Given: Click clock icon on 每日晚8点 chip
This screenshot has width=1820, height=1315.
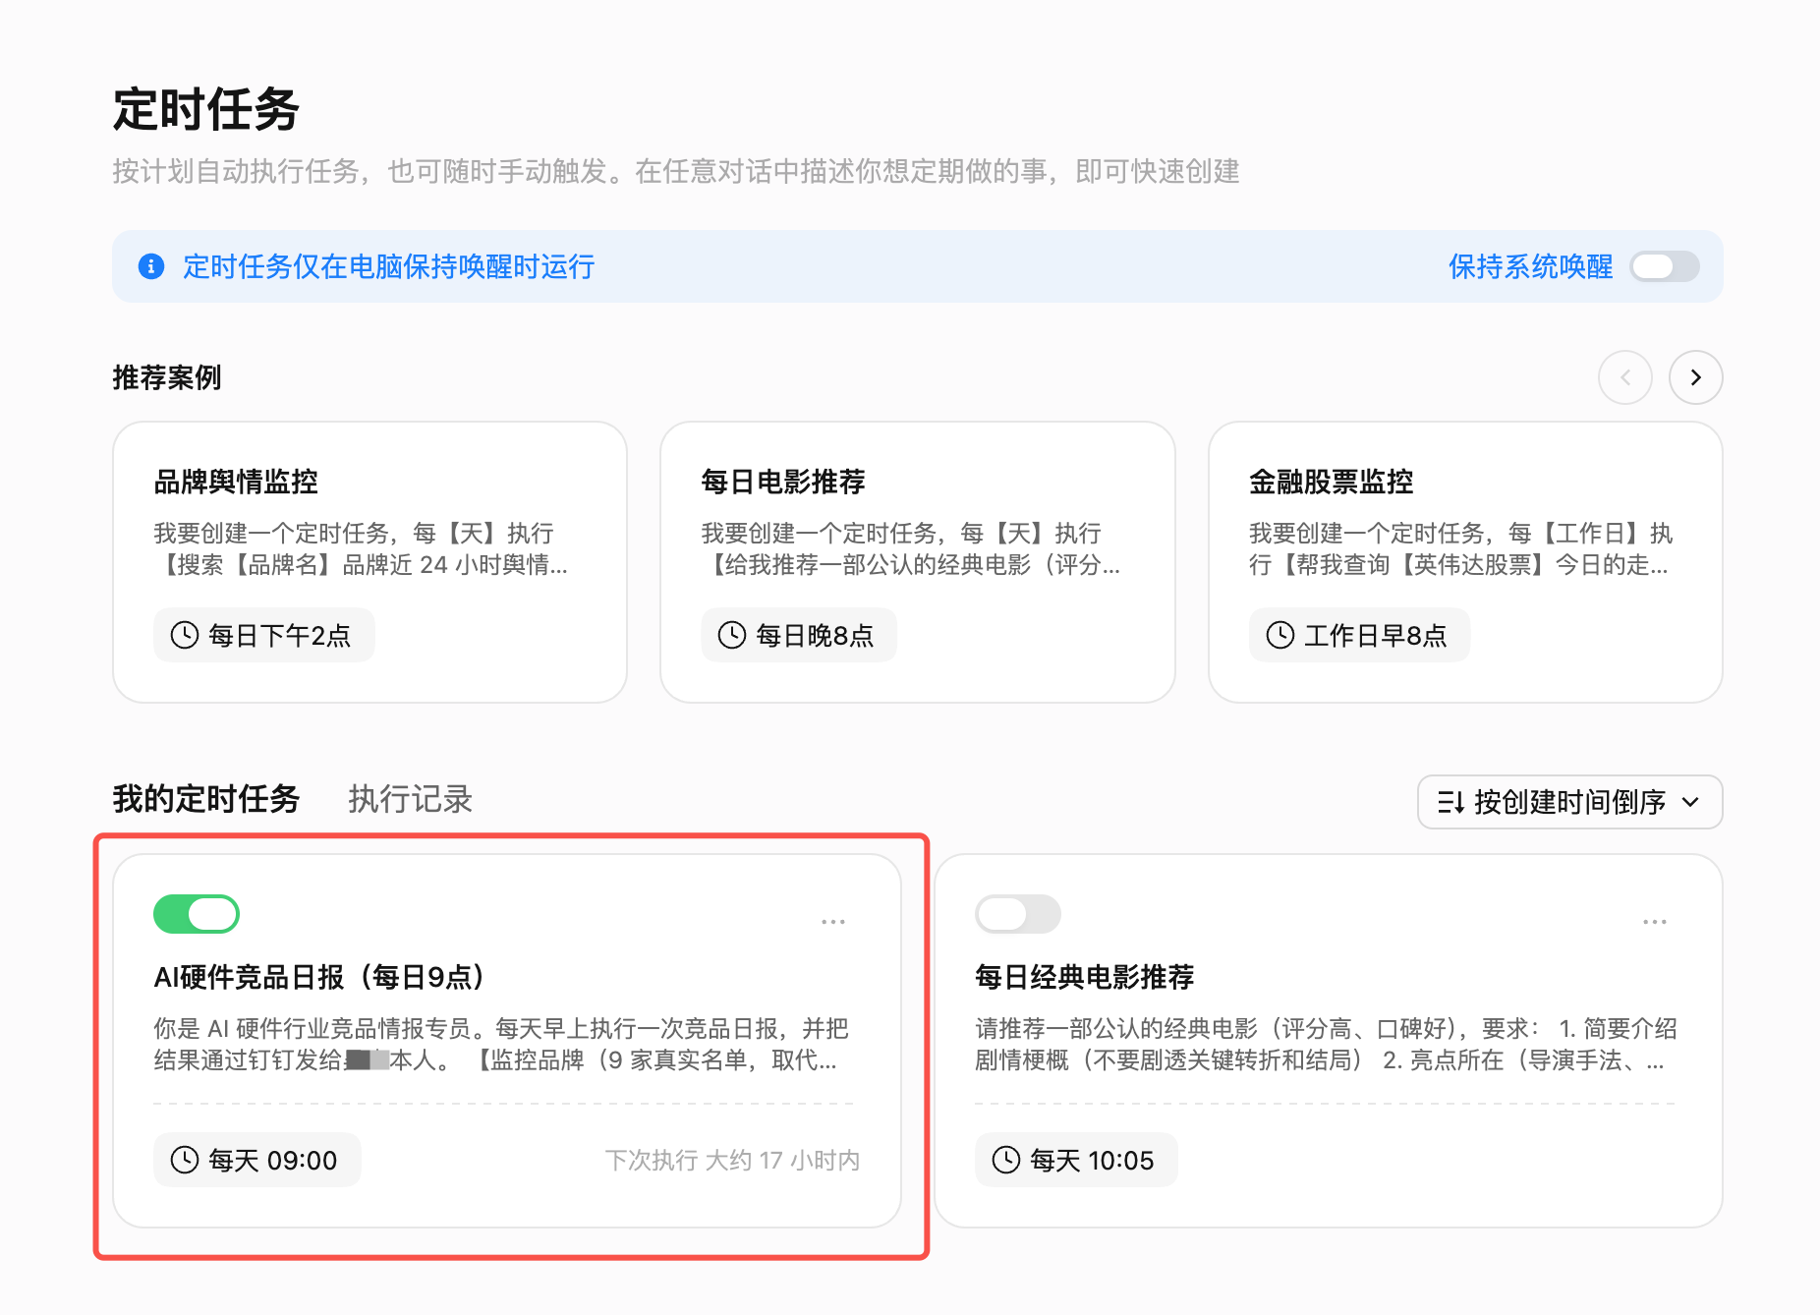Looking at the screenshot, I should point(732,635).
